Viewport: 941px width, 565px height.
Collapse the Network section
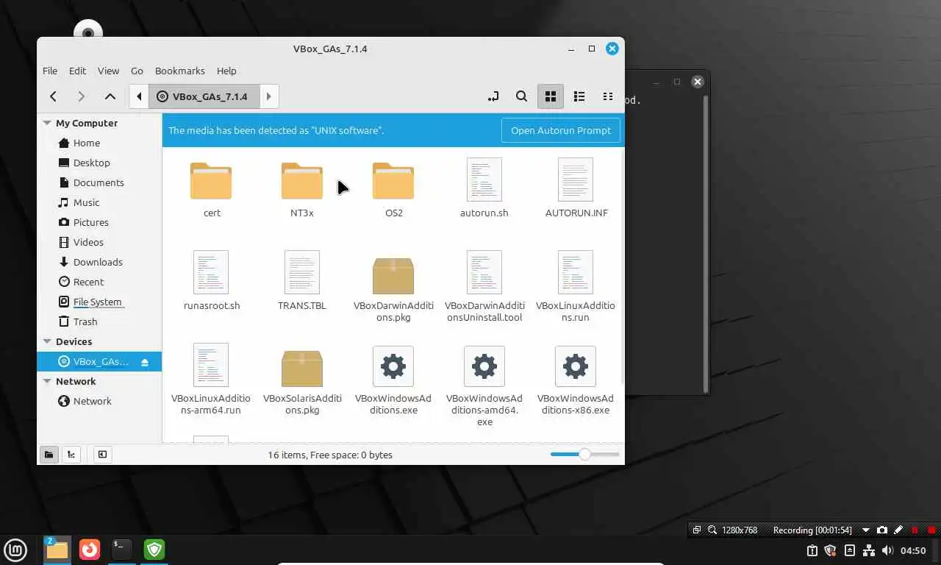tap(47, 382)
